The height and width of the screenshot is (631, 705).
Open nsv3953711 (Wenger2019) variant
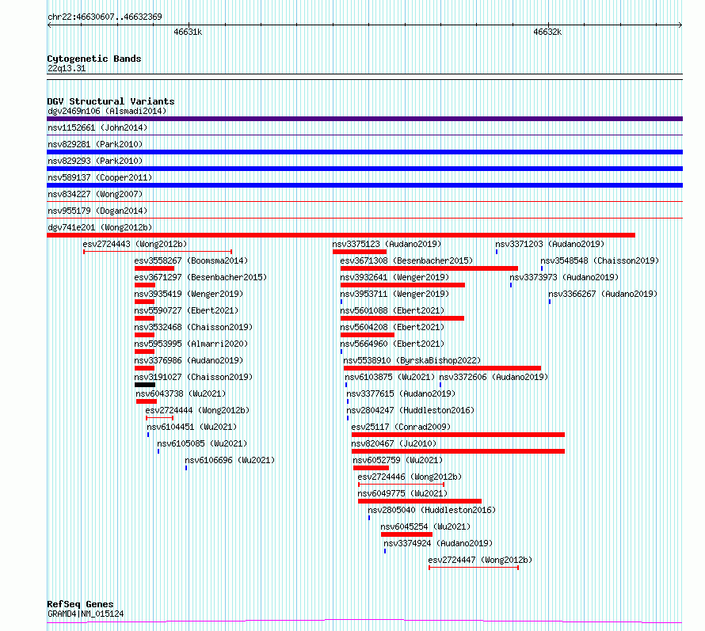point(394,294)
